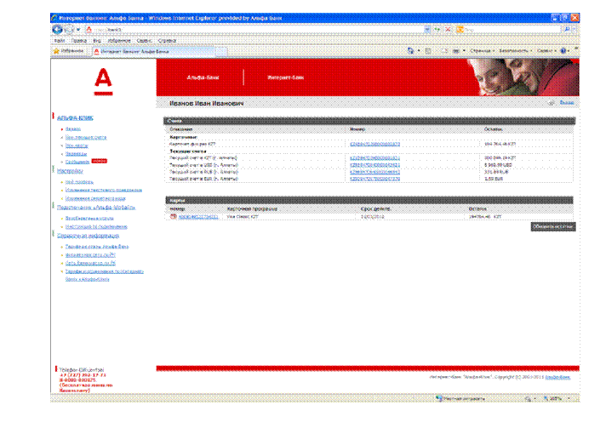606x422 pixels.
Task: Open Мой профиль in sidebar
Action: (79, 182)
